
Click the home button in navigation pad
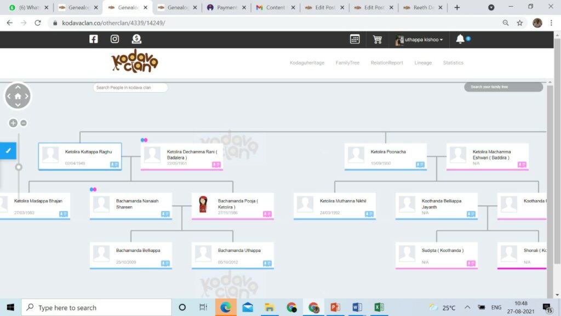(18, 96)
